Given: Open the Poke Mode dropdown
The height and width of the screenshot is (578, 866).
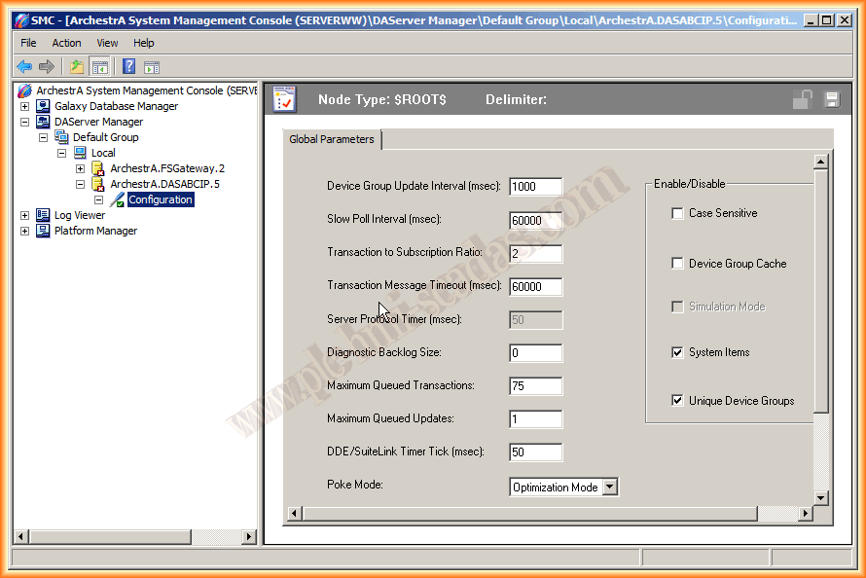Looking at the screenshot, I should [x=610, y=487].
